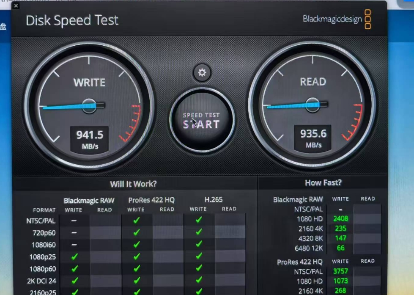Click the FORMAT column label

[x=44, y=210]
